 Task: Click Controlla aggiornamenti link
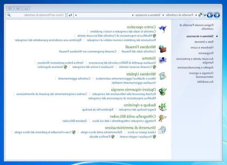(74, 79)
